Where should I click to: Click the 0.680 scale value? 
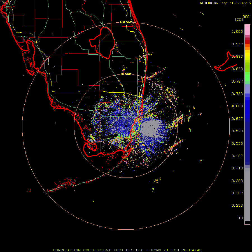coord(237,106)
